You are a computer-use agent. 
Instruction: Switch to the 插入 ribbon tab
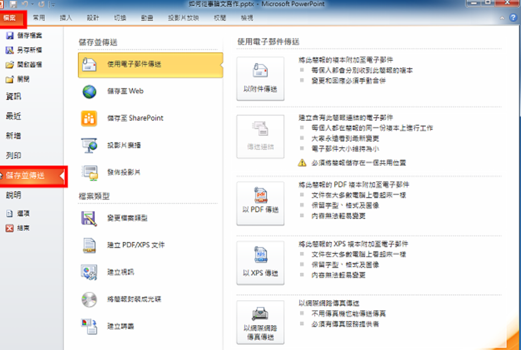(66, 18)
